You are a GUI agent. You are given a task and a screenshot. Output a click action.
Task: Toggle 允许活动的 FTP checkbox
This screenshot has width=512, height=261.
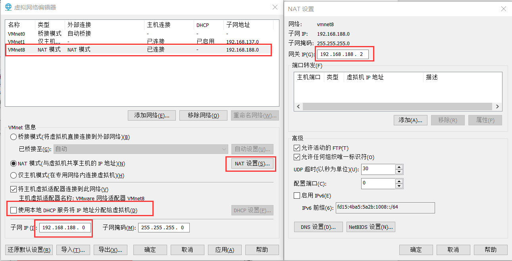pyautogui.click(x=297, y=148)
